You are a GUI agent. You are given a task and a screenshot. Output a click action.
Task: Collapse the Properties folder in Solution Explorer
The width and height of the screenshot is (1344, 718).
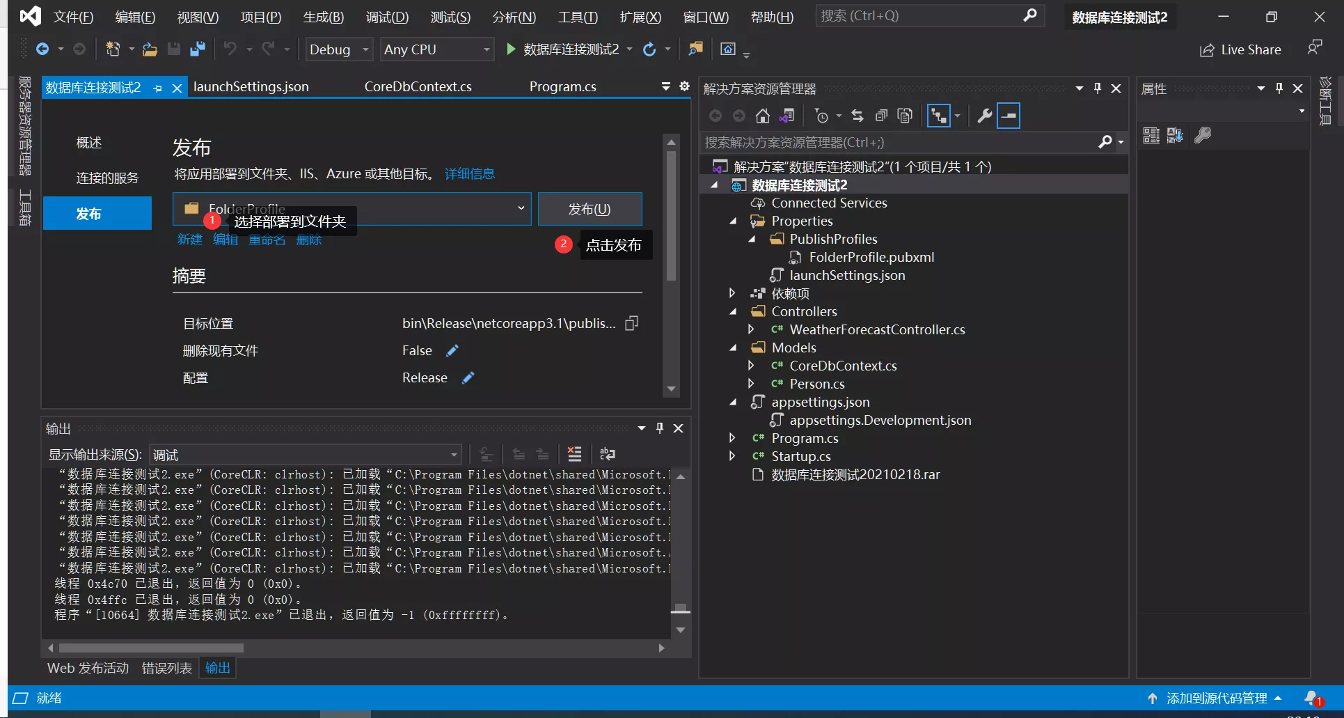point(733,221)
